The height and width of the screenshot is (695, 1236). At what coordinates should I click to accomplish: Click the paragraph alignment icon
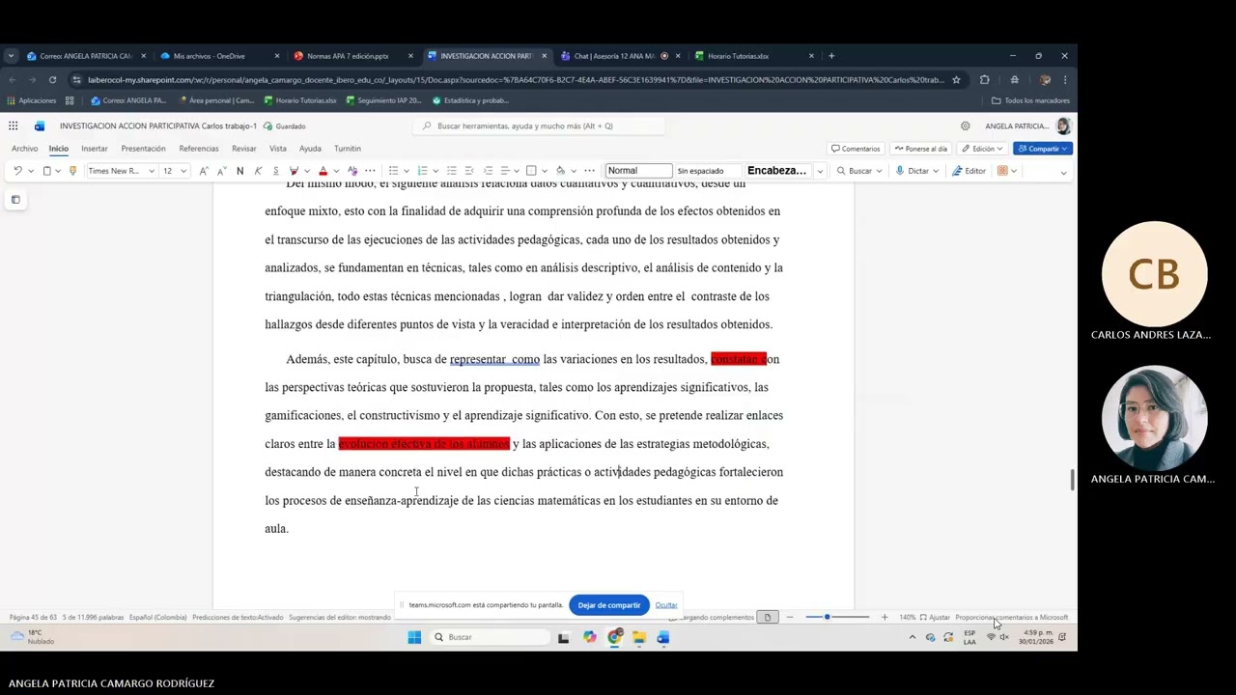click(504, 171)
